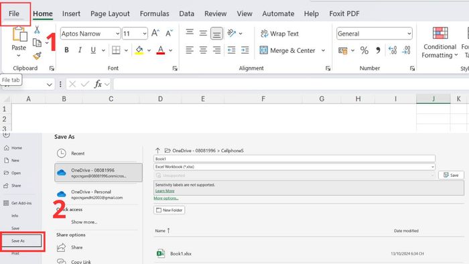The image size is (469, 264).
Task: Align text left
Action: click(x=190, y=50)
